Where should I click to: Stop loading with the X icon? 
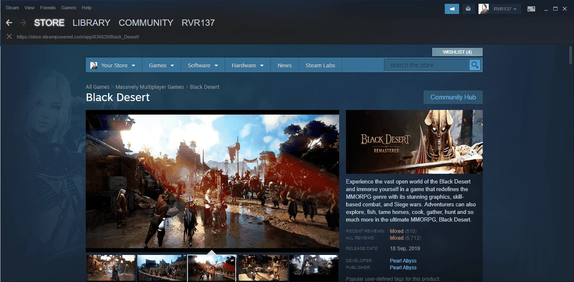[9, 37]
